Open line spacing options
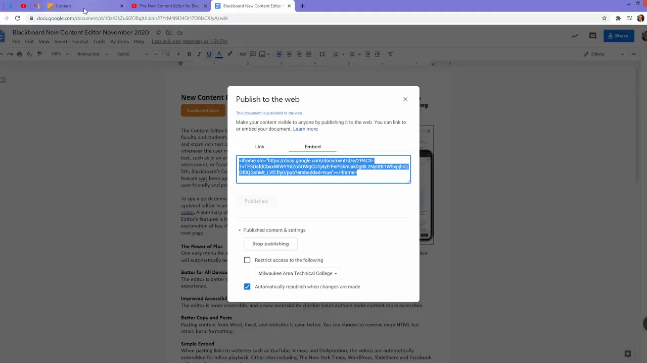Image resolution: width=647 pixels, height=363 pixels. (322, 54)
